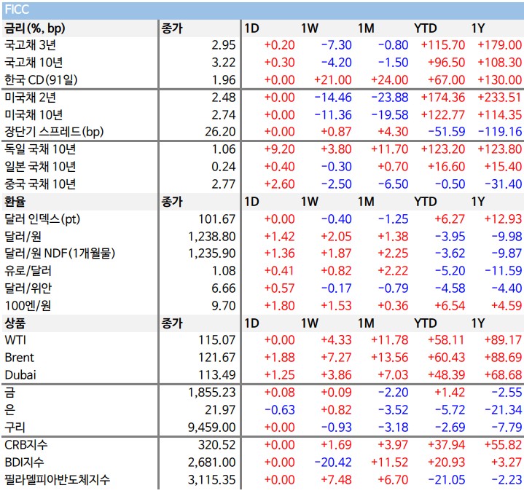Click the 2,681.00 BDI closing value
Screen dimensions: 524x496
[212, 462]
